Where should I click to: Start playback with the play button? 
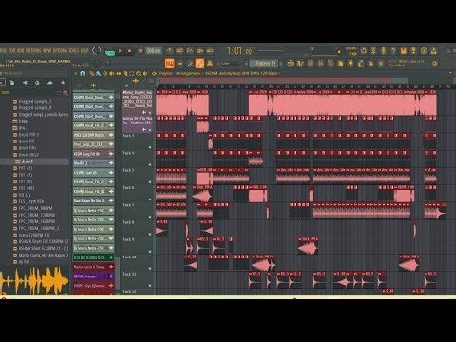pos(120,51)
